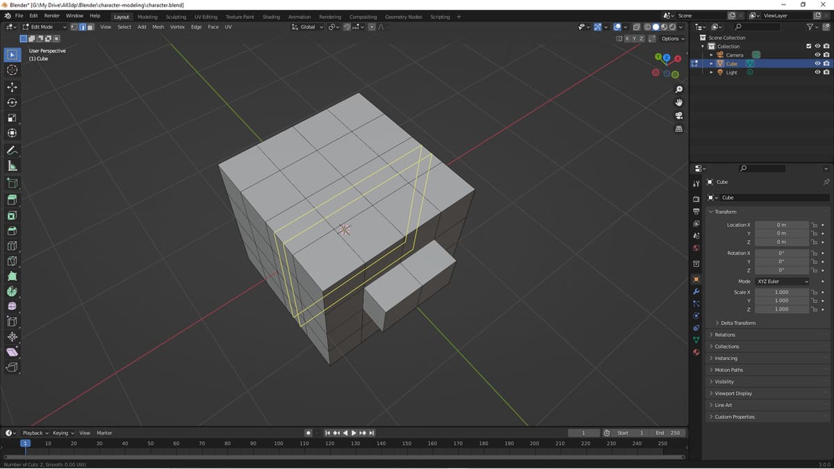Select the Bevel tool

[12, 231]
